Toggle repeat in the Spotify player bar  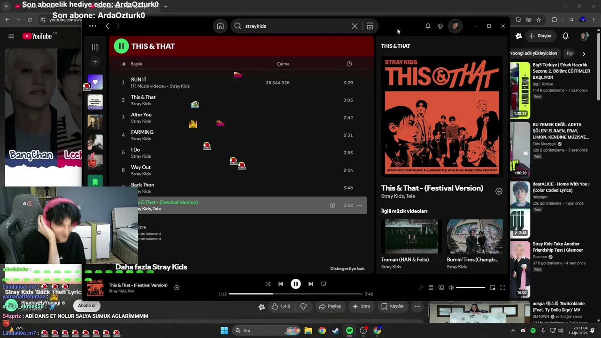pos(323,284)
